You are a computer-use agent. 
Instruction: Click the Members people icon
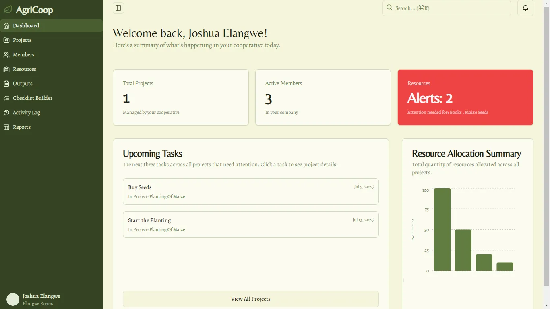(x=6, y=55)
